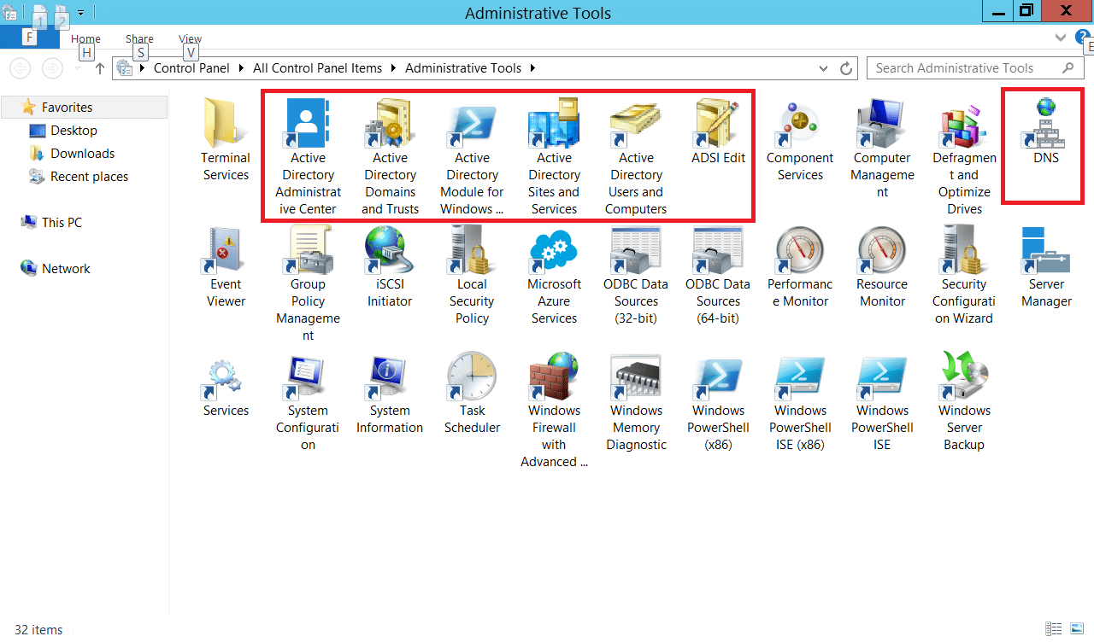
Task: Open the DNS manager shortcut
Action: pos(1046,132)
